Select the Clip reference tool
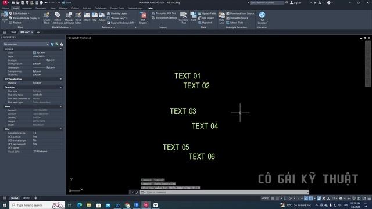The height and width of the screenshot is (209, 372). [x=95, y=17]
